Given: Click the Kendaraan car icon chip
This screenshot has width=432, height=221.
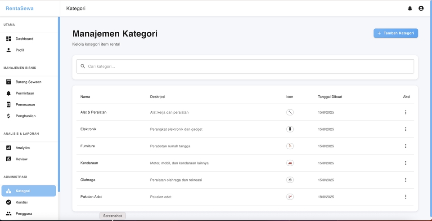Looking at the screenshot, I should click(290, 163).
